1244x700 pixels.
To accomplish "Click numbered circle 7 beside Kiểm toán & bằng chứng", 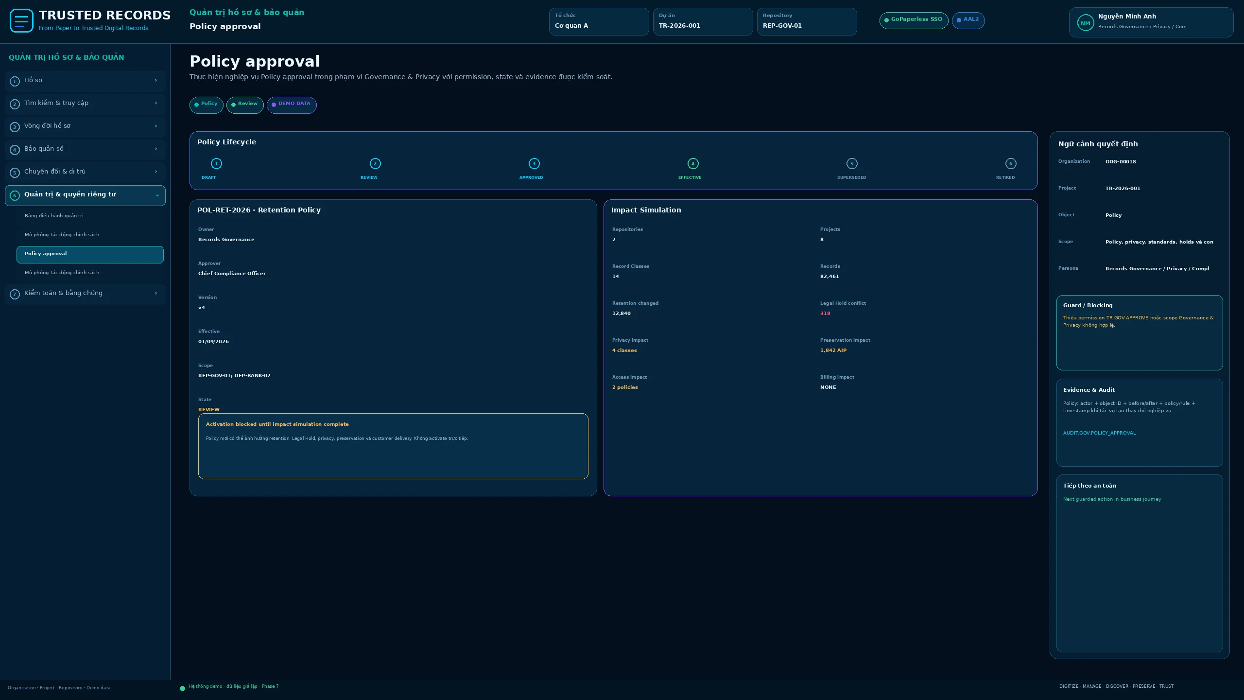I will [x=15, y=294].
